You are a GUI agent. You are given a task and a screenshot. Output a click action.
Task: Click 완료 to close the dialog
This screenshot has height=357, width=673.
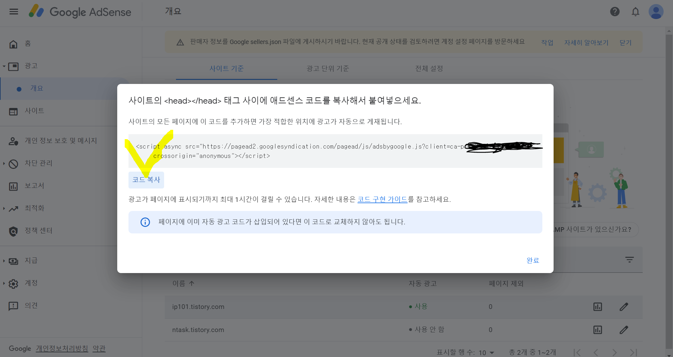click(x=533, y=260)
